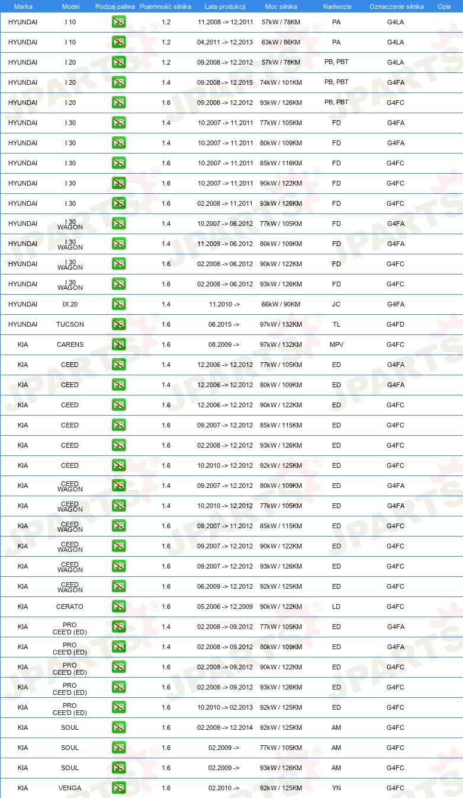The image size is (463, 798).
Task: Click the fuel icon in the I 20 57kW / 78KM row
Action: pos(118,62)
